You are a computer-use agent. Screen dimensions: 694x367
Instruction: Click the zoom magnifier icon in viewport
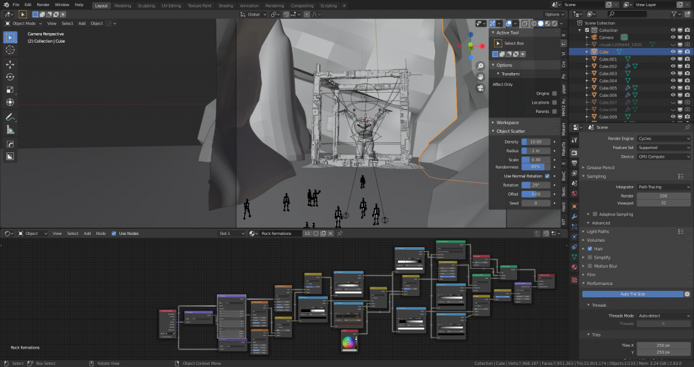480,66
